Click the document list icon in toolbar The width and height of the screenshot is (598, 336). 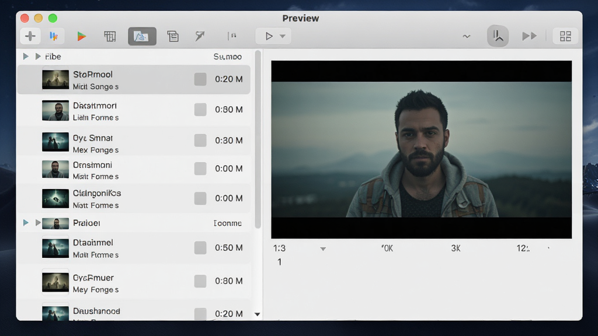pos(173,36)
